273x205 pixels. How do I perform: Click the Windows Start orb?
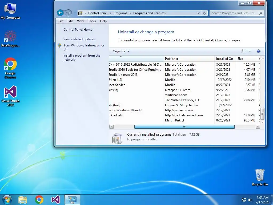(x=7, y=200)
